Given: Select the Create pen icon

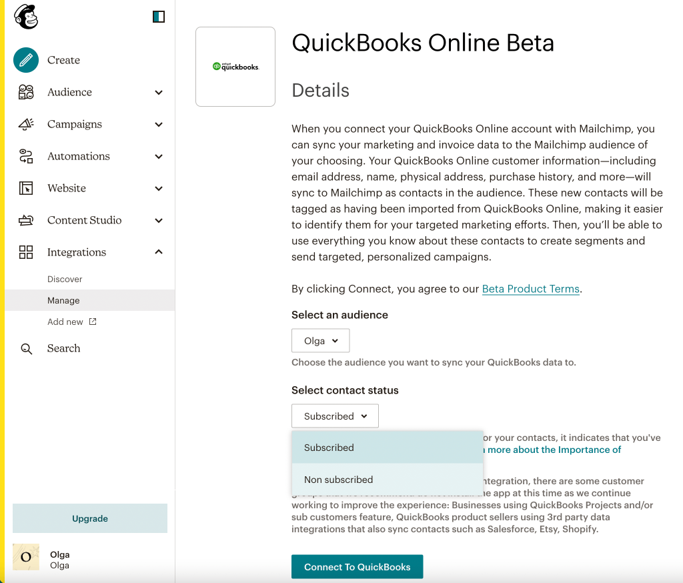Looking at the screenshot, I should [25, 59].
